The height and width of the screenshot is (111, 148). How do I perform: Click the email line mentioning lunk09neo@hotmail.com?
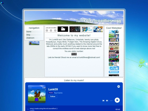coord(74,57)
